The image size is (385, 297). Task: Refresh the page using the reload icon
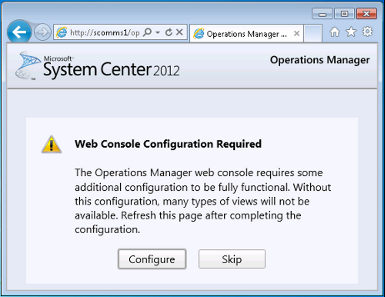pos(169,32)
